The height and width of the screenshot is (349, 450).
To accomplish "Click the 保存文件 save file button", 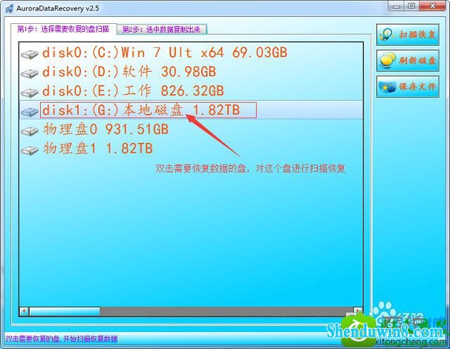I will tap(408, 87).
